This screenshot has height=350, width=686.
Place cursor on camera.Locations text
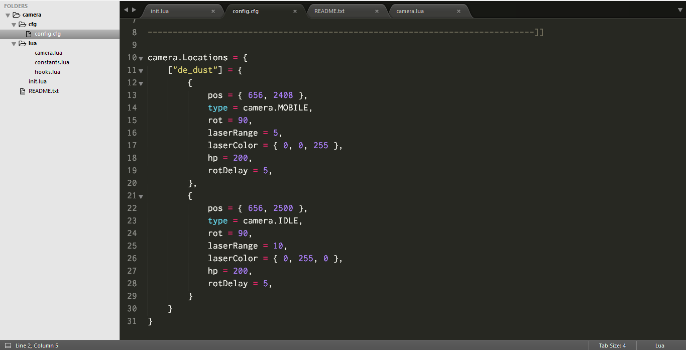(x=188, y=57)
